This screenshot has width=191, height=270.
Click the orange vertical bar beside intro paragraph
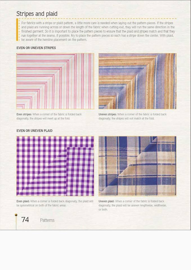point(17,30)
